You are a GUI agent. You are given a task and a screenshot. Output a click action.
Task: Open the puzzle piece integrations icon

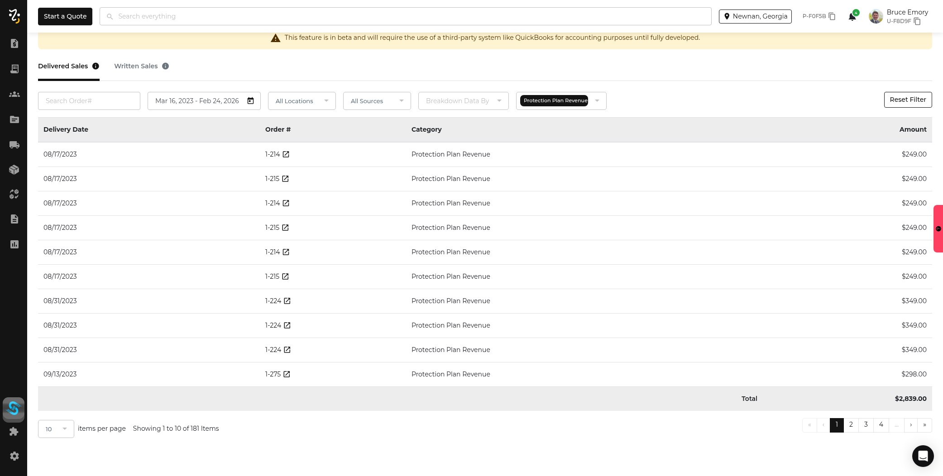[14, 432]
